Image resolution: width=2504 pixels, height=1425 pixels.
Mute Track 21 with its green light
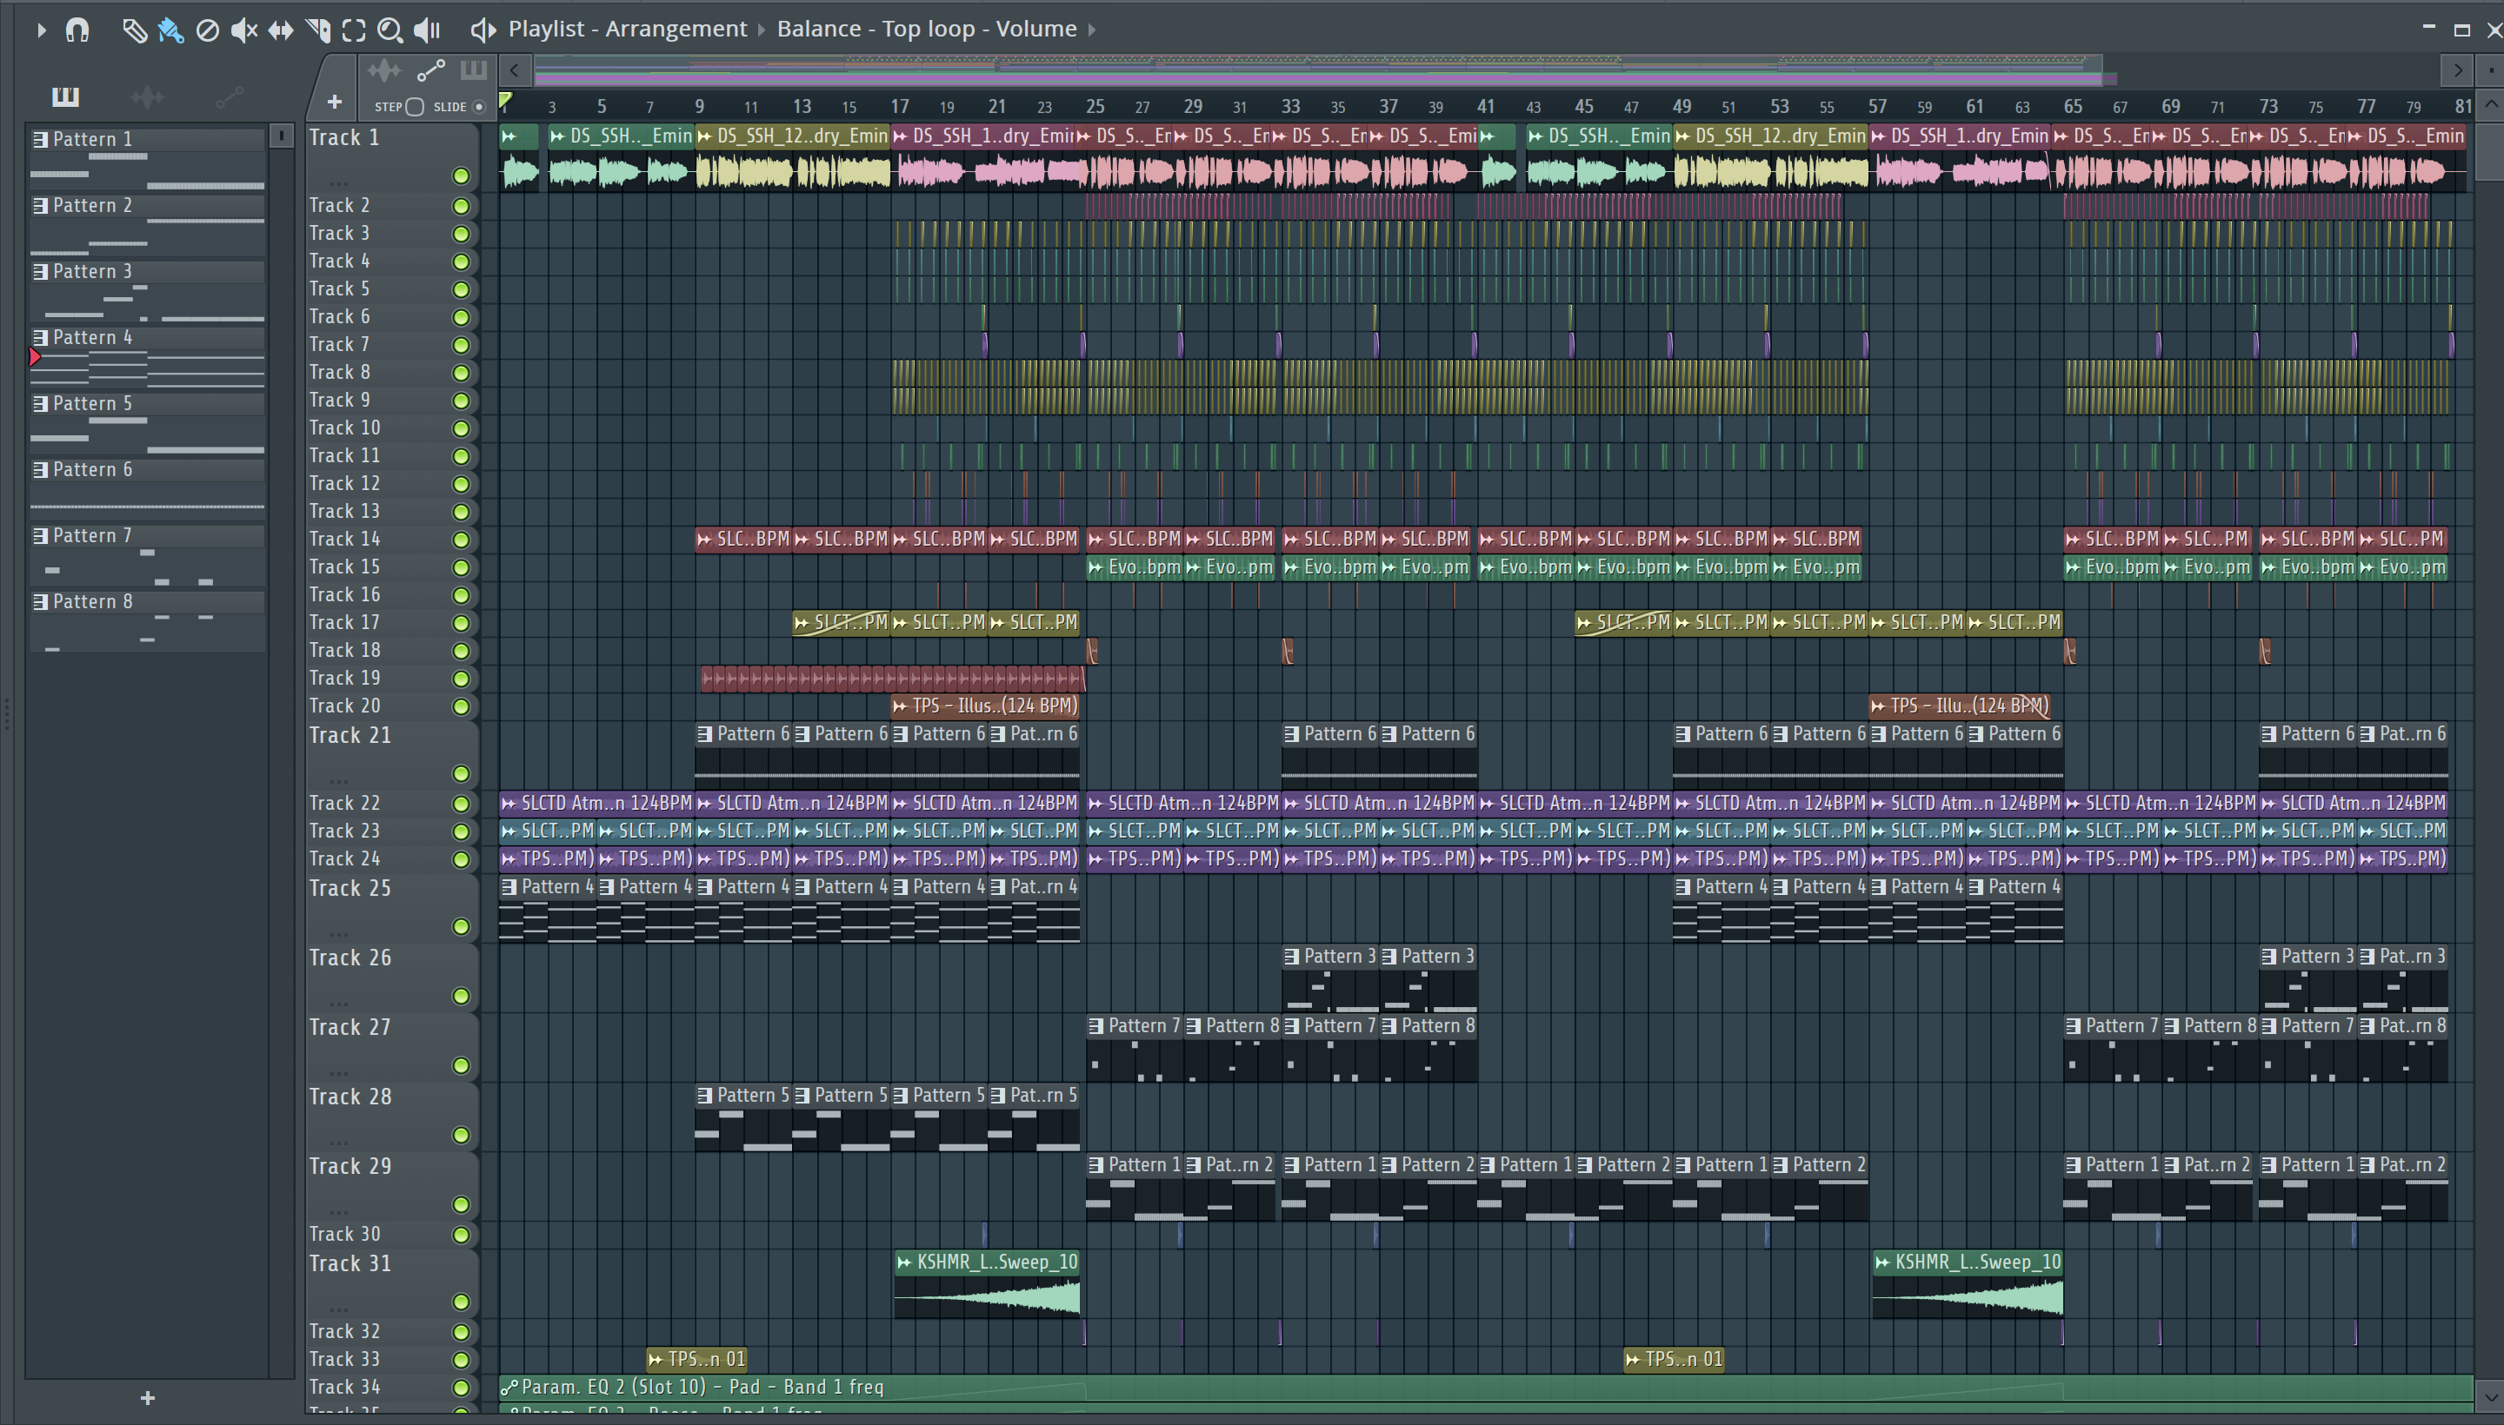pyautogui.click(x=460, y=774)
